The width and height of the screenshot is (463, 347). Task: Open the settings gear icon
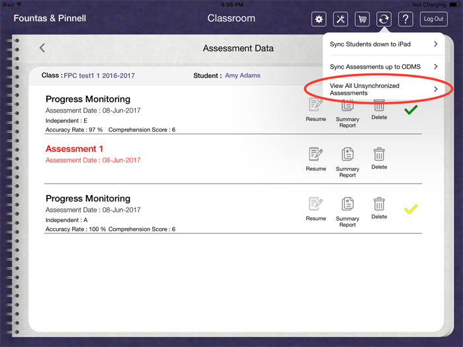click(x=319, y=19)
